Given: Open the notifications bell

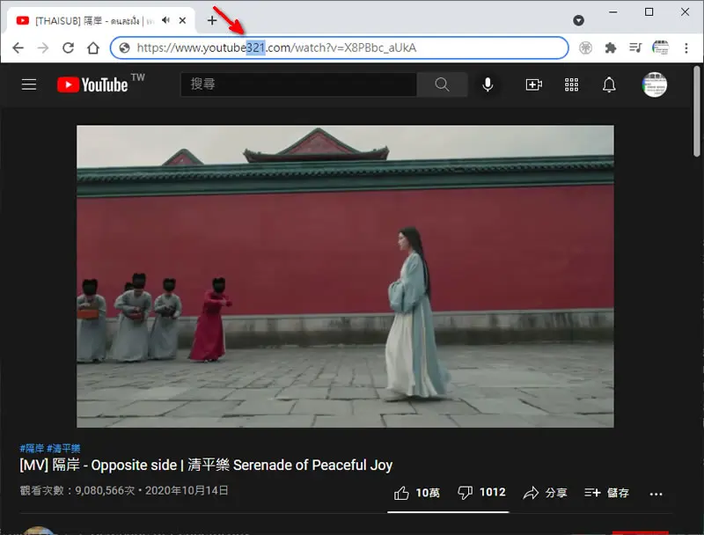Looking at the screenshot, I should 609,84.
